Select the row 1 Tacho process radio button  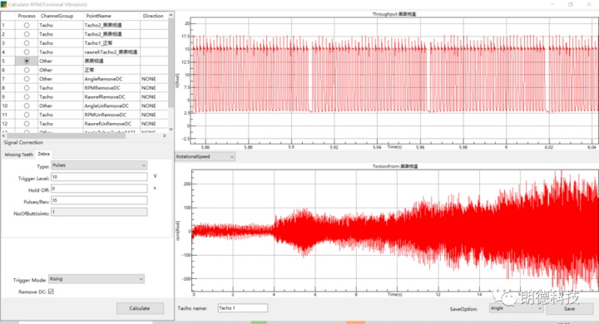pos(27,25)
